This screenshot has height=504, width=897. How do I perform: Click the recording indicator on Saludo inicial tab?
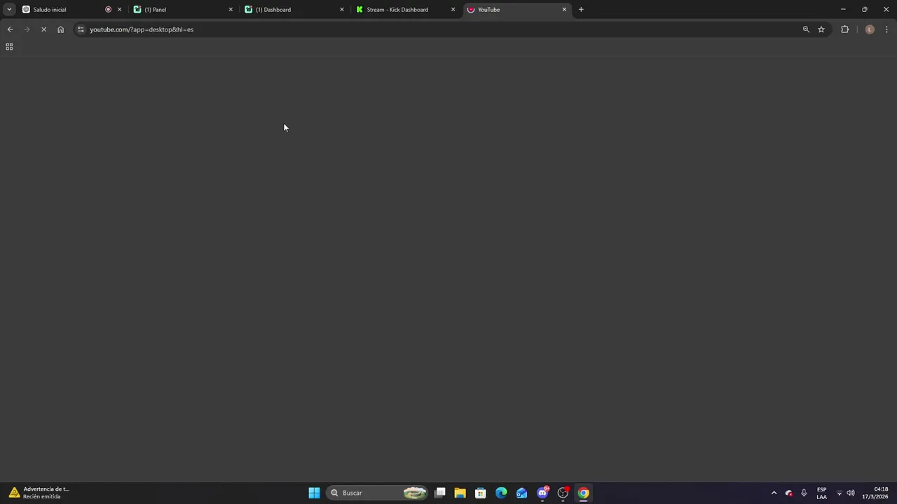pos(108,10)
